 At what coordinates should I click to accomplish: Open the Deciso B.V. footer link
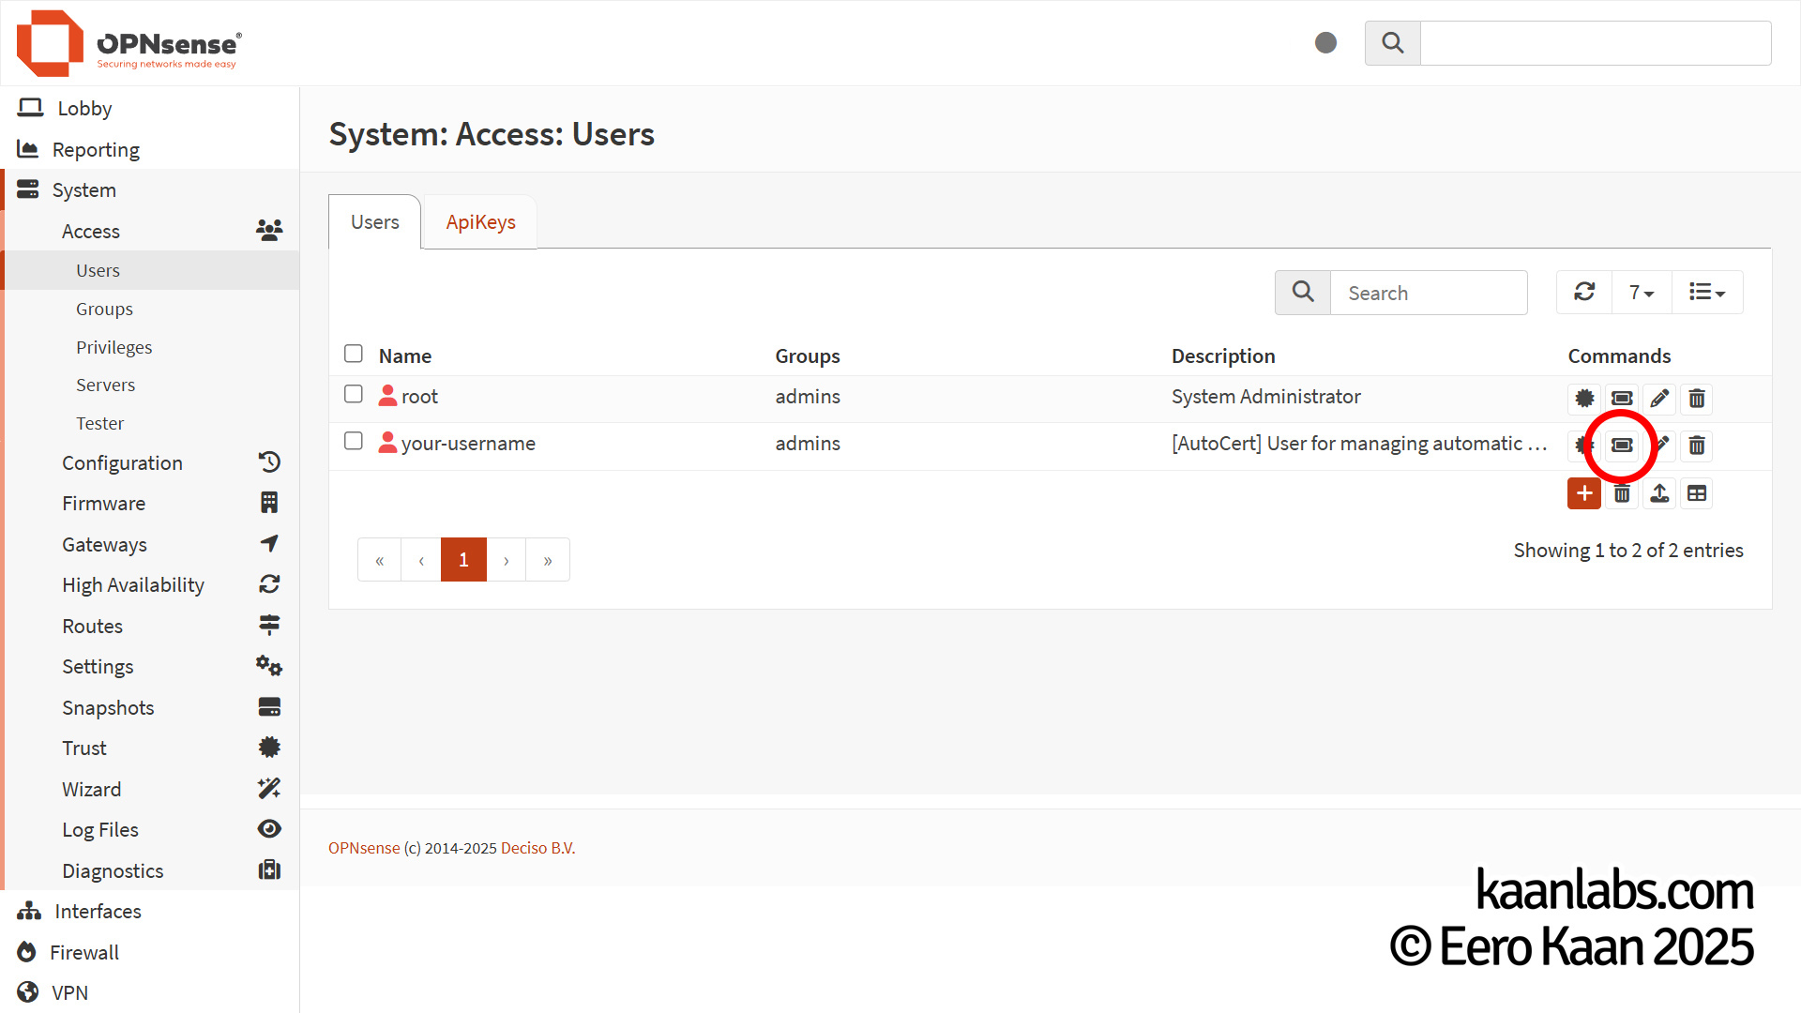coord(537,848)
